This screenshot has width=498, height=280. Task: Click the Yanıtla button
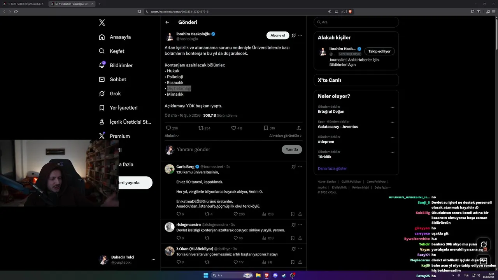[x=292, y=149]
